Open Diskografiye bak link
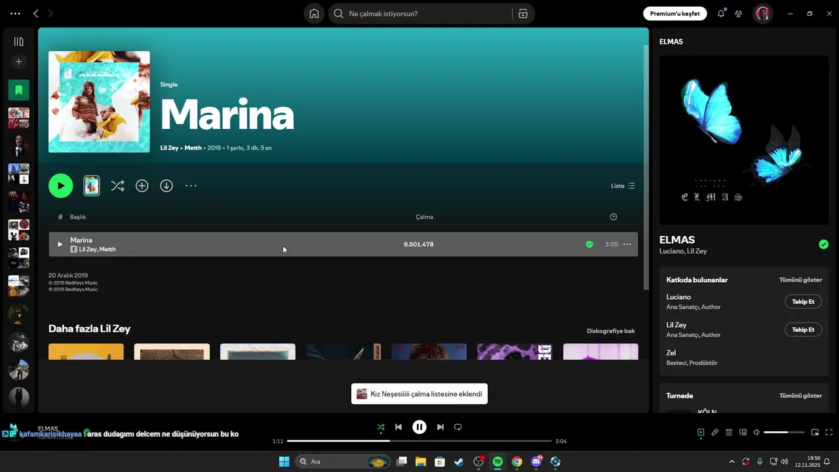Viewport: 839px width, 472px height. point(611,331)
